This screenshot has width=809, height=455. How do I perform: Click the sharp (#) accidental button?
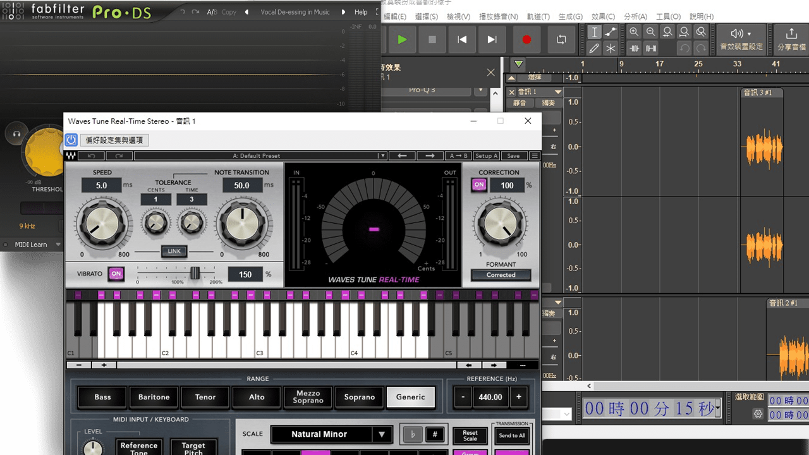click(x=434, y=434)
